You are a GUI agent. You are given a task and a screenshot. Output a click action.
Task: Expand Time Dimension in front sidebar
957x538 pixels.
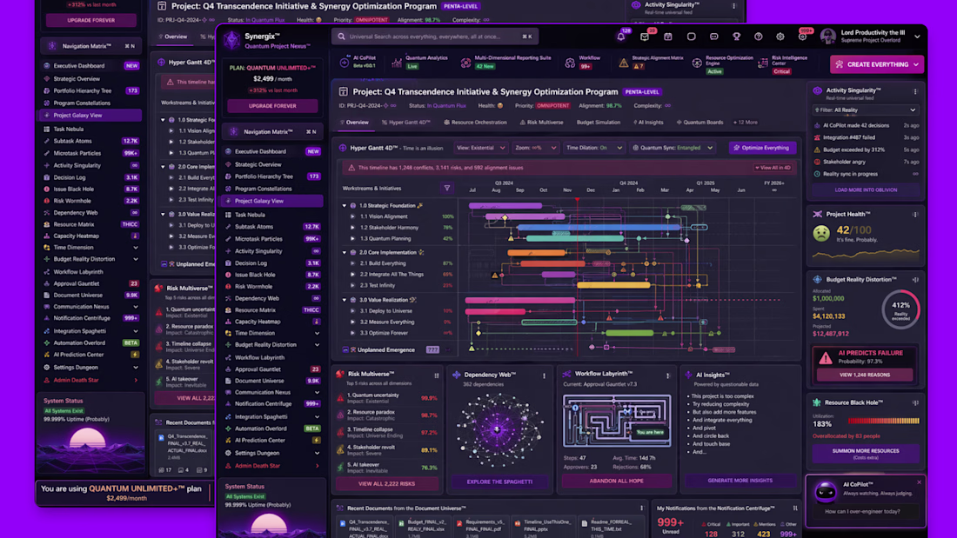[317, 334]
